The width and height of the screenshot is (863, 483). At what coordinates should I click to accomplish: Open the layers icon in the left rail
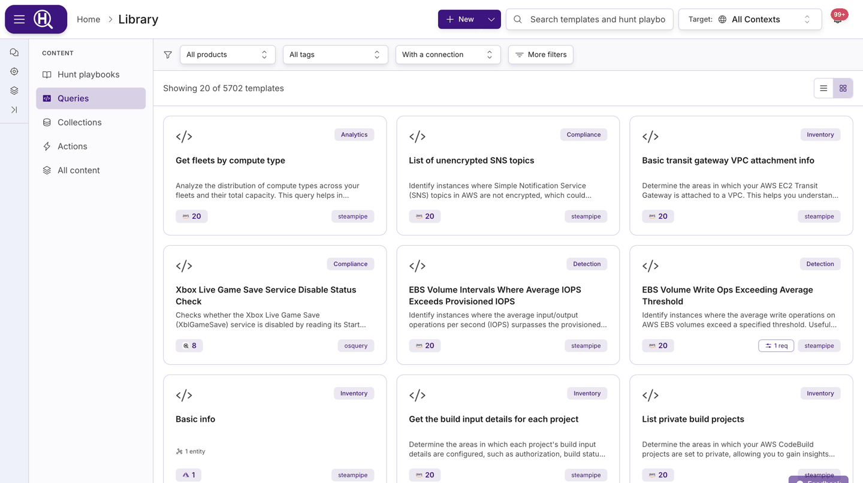(x=14, y=91)
